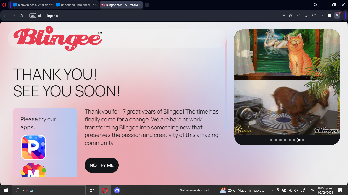Image resolution: width=348 pixels, height=196 pixels.
Task: Open the Windows Start menu
Action: [6, 190]
